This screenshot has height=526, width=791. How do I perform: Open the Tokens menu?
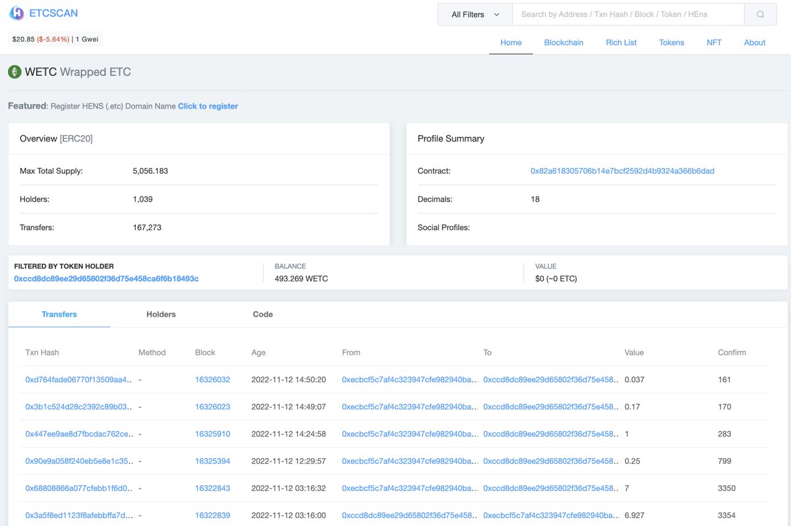[x=672, y=42]
